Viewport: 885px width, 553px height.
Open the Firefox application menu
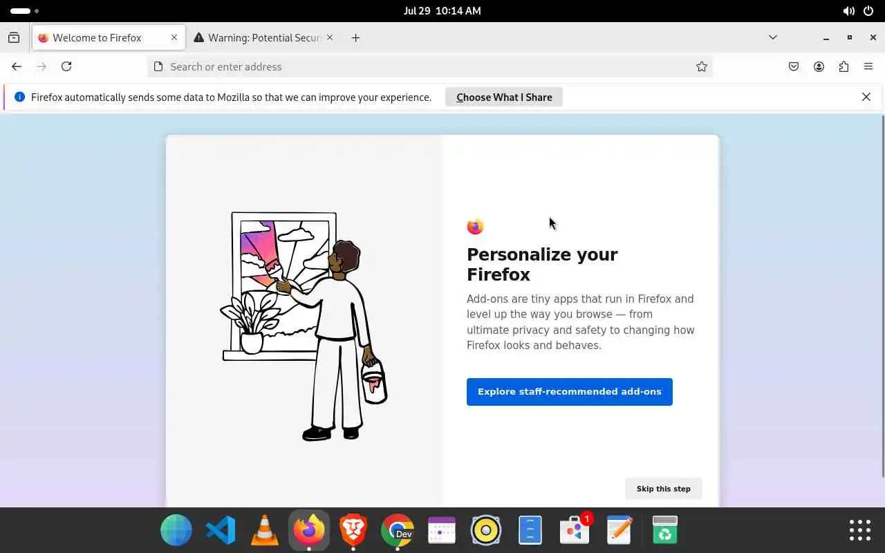pos(868,66)
